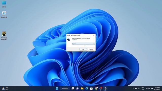Open File Explorer from the taskbar

[x=82, y=88]
